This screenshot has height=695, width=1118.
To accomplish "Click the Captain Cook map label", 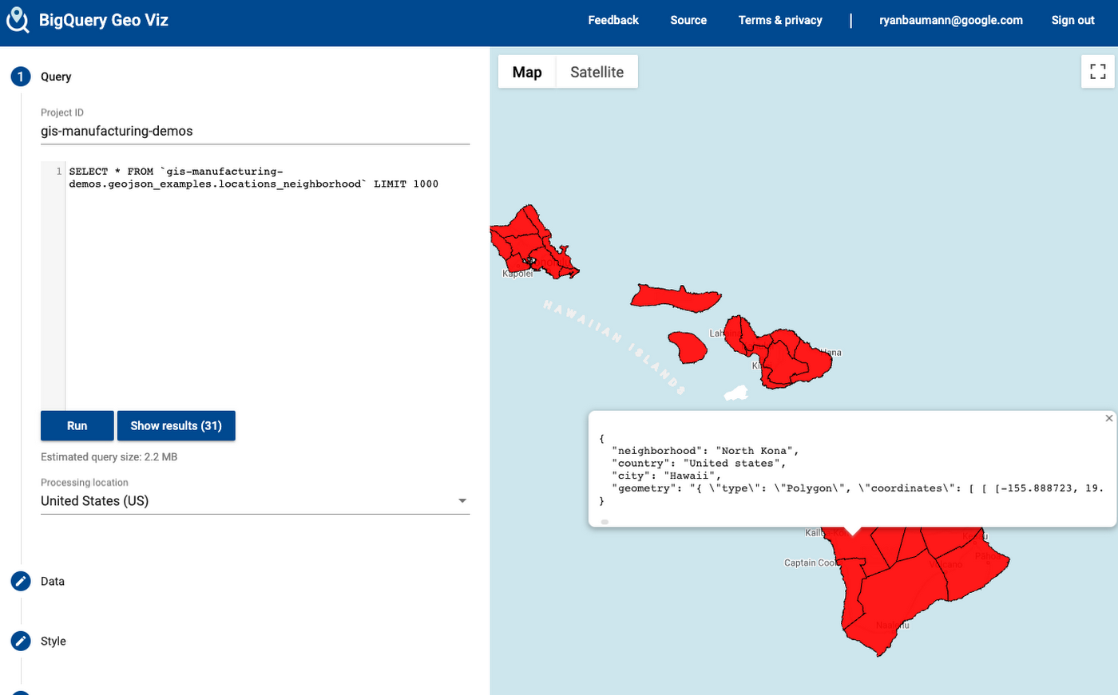I will coord(811,563).
